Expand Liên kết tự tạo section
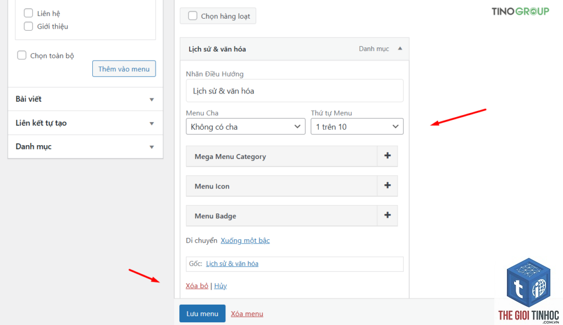This screenshot has height=325, width=563. [x=85, y=123]
